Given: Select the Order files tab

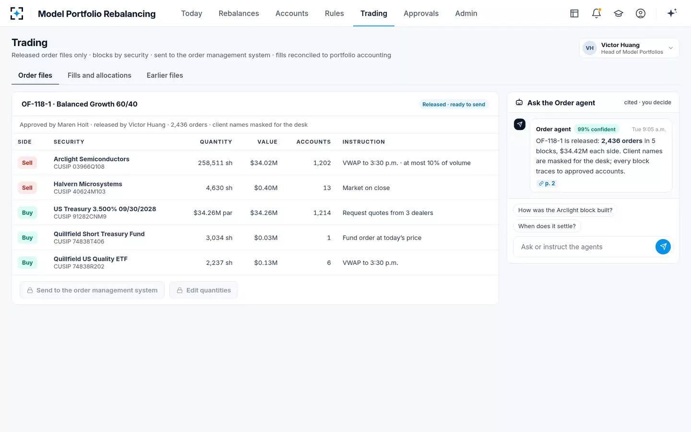Looking at the screenshot, I should [35, 75].
